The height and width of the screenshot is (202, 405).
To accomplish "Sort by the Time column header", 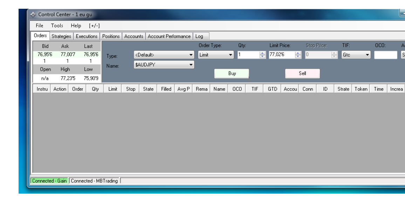I will pos(378,89).
